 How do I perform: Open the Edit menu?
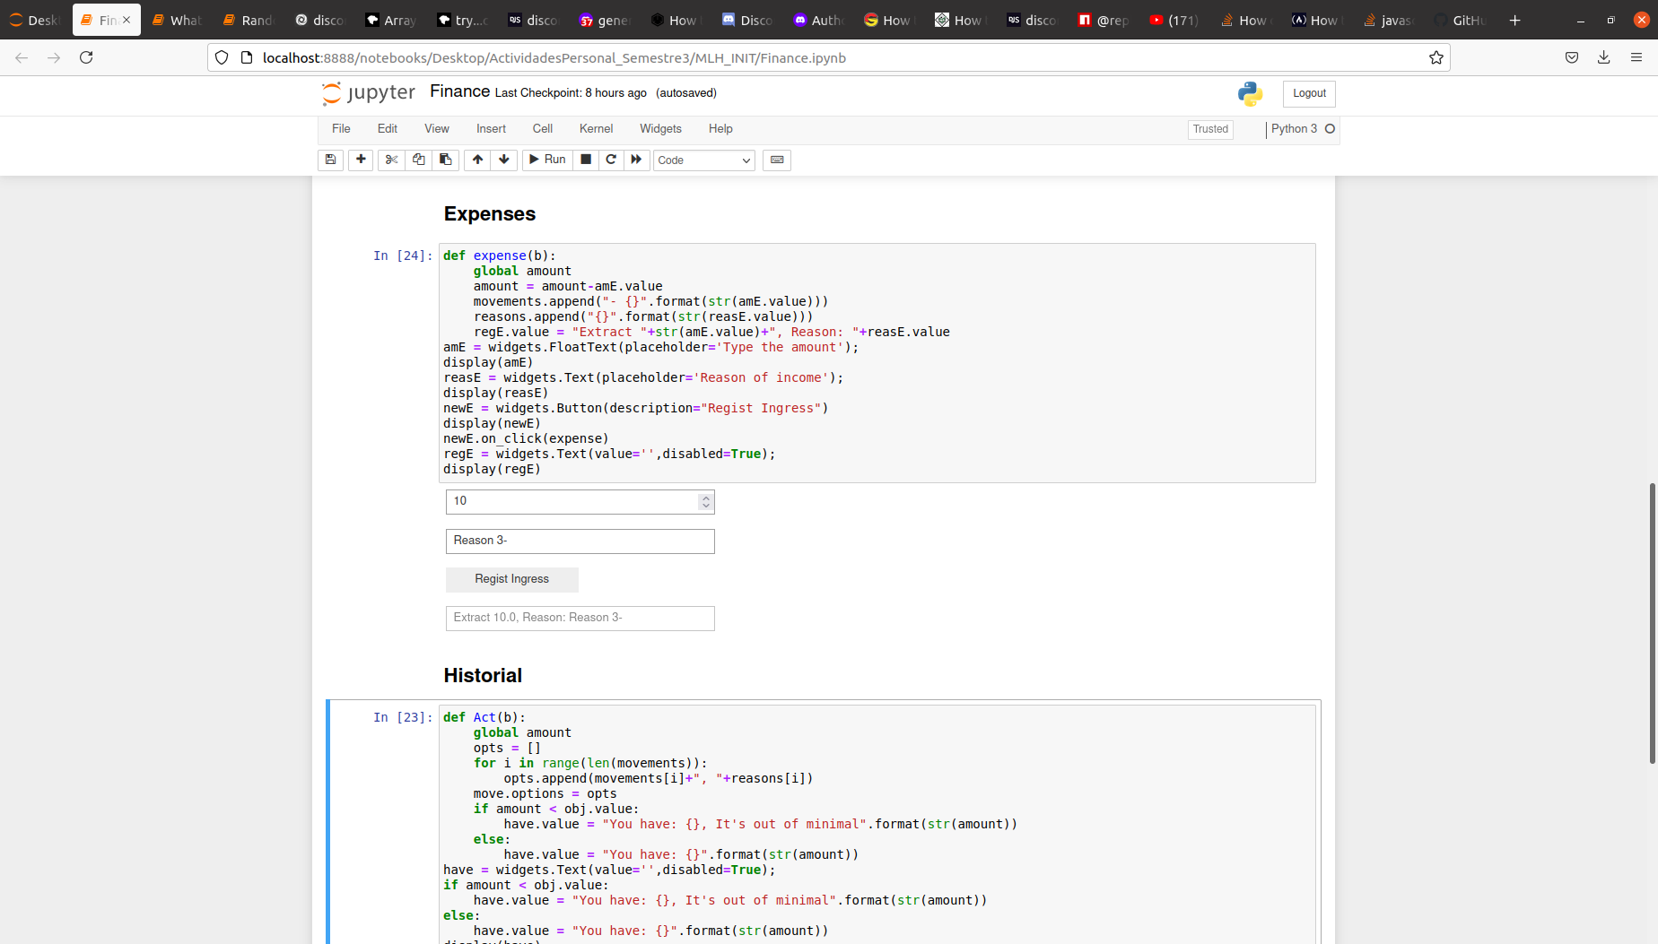388,129
